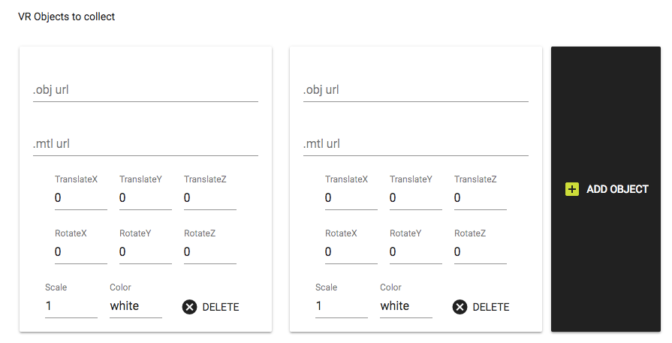Click DELETE text in the first object card
672x343 pixels.
click(x=221, y=307)
